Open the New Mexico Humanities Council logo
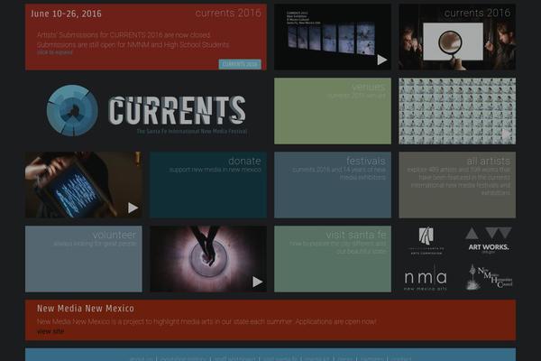Viewport: 541px width, 361px height. (x=489, y=278)
